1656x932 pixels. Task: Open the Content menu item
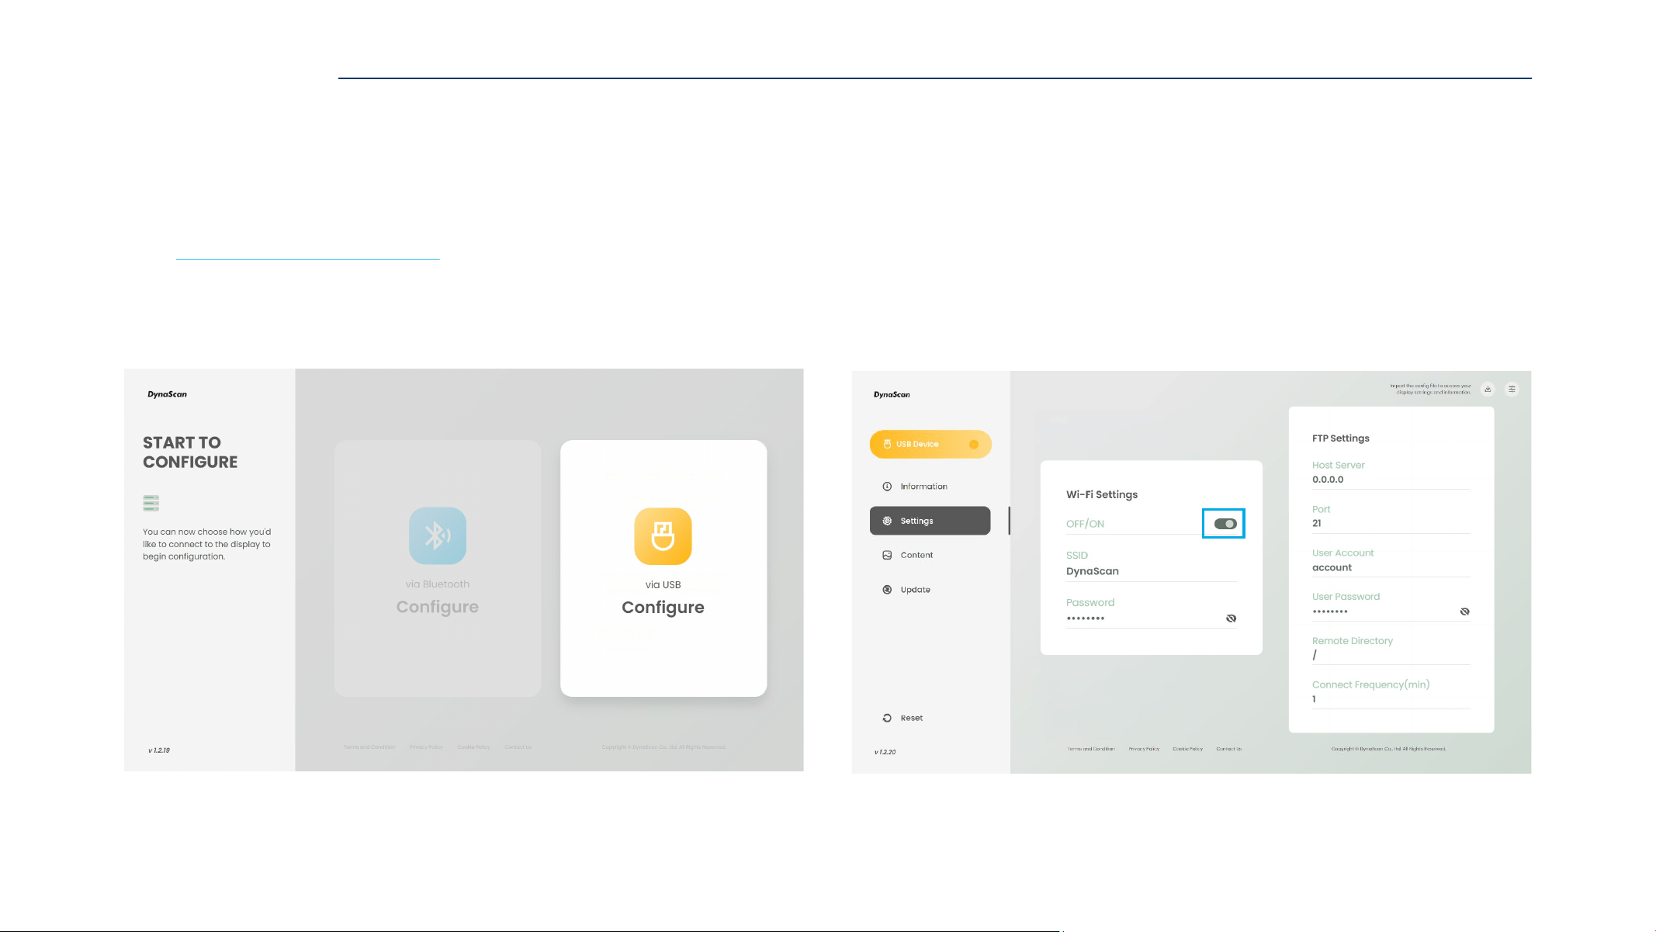(x=930, y=555)
